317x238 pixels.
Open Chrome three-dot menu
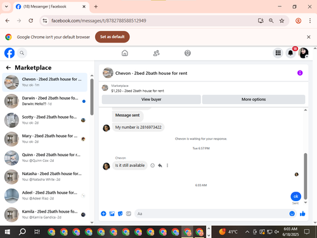tap(310, 21)
